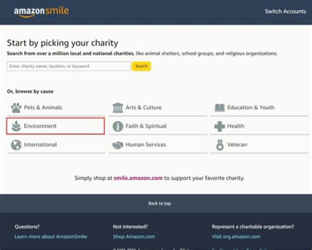Viewport: 312px width, 250px height.
Task: Focus the charity name search field
Action: (68, 66)
